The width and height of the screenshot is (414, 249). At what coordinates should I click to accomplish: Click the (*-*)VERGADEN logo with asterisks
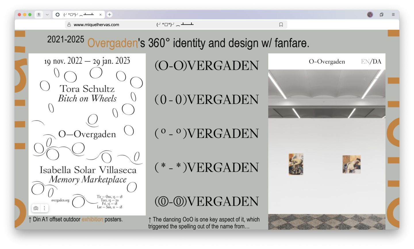pos(207,168)
